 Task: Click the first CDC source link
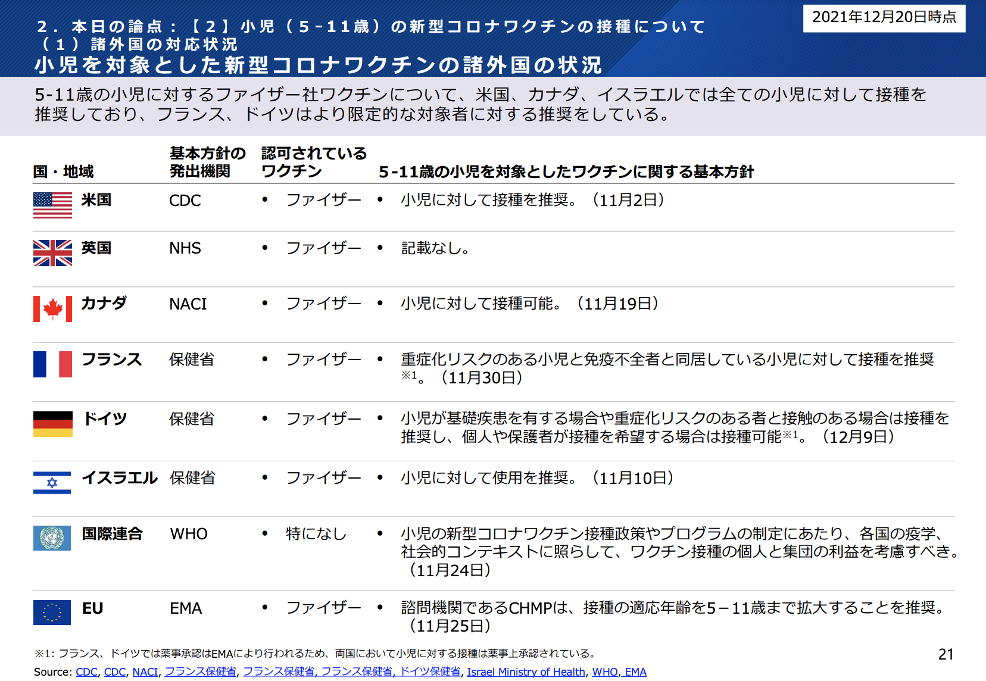[x=86, y=672]
